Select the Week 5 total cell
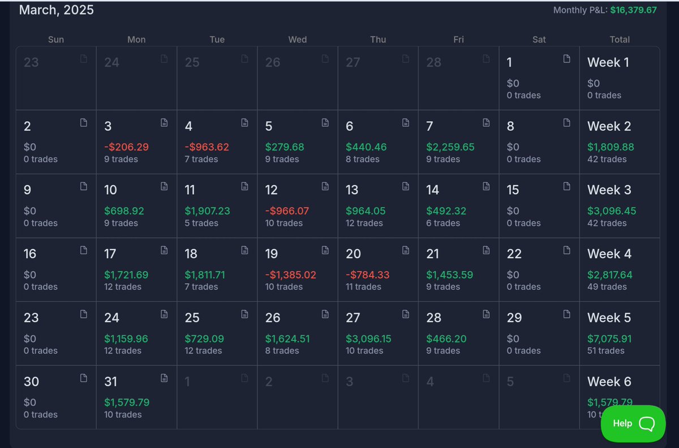Viewport: 679px width, 448px height. [x=620, y=333]
